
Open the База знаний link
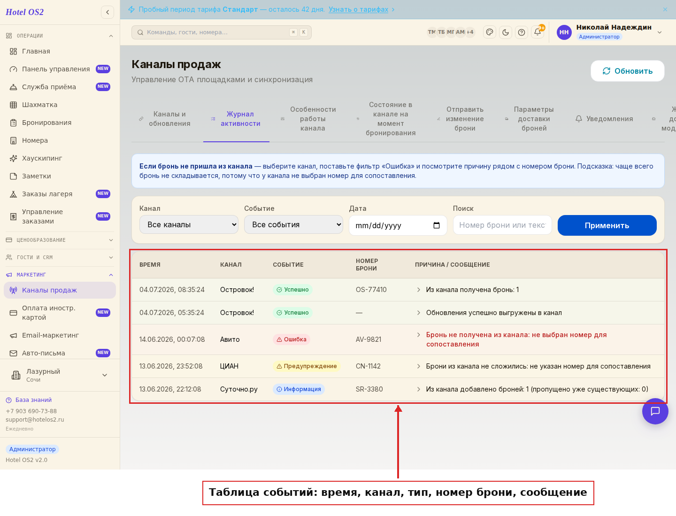tap(29, 400)
